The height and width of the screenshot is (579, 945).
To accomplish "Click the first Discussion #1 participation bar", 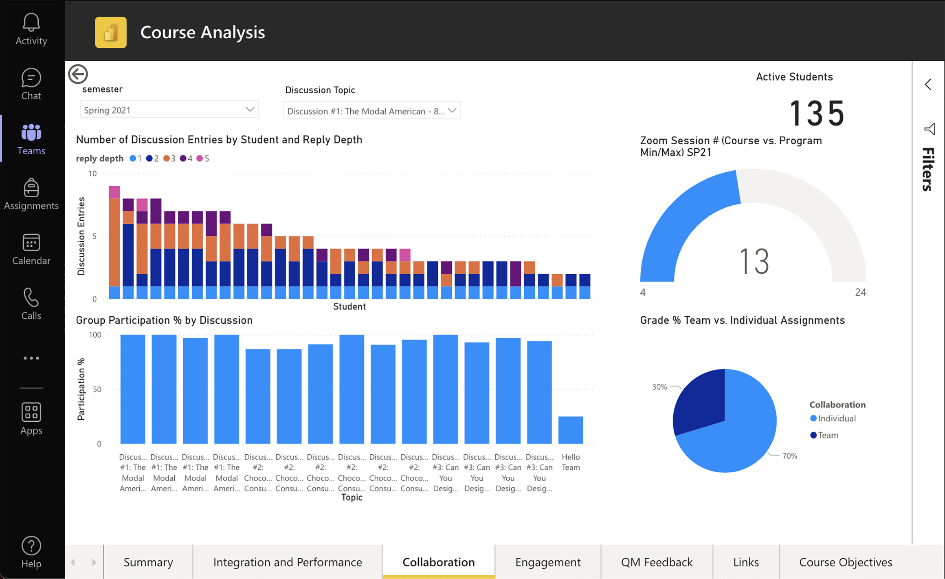I will pos(133,389).
